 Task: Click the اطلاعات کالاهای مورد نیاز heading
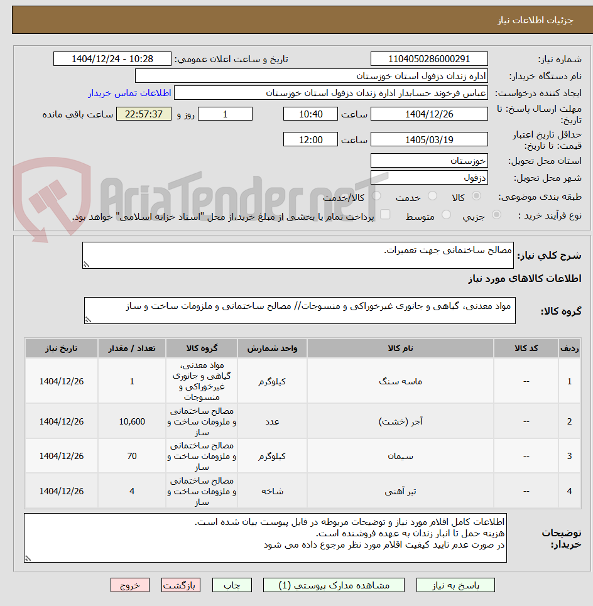coord(525,279)
